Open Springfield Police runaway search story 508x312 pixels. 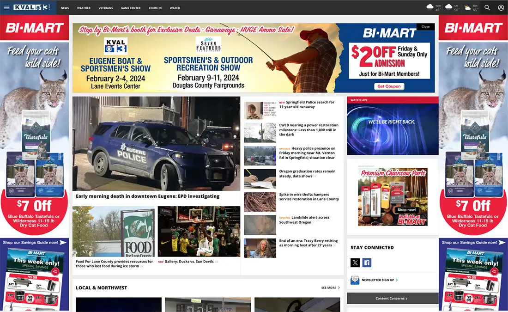(x=307, y=104)
